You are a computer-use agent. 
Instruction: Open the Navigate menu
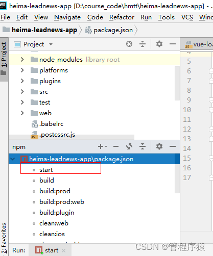coord(67,17)
